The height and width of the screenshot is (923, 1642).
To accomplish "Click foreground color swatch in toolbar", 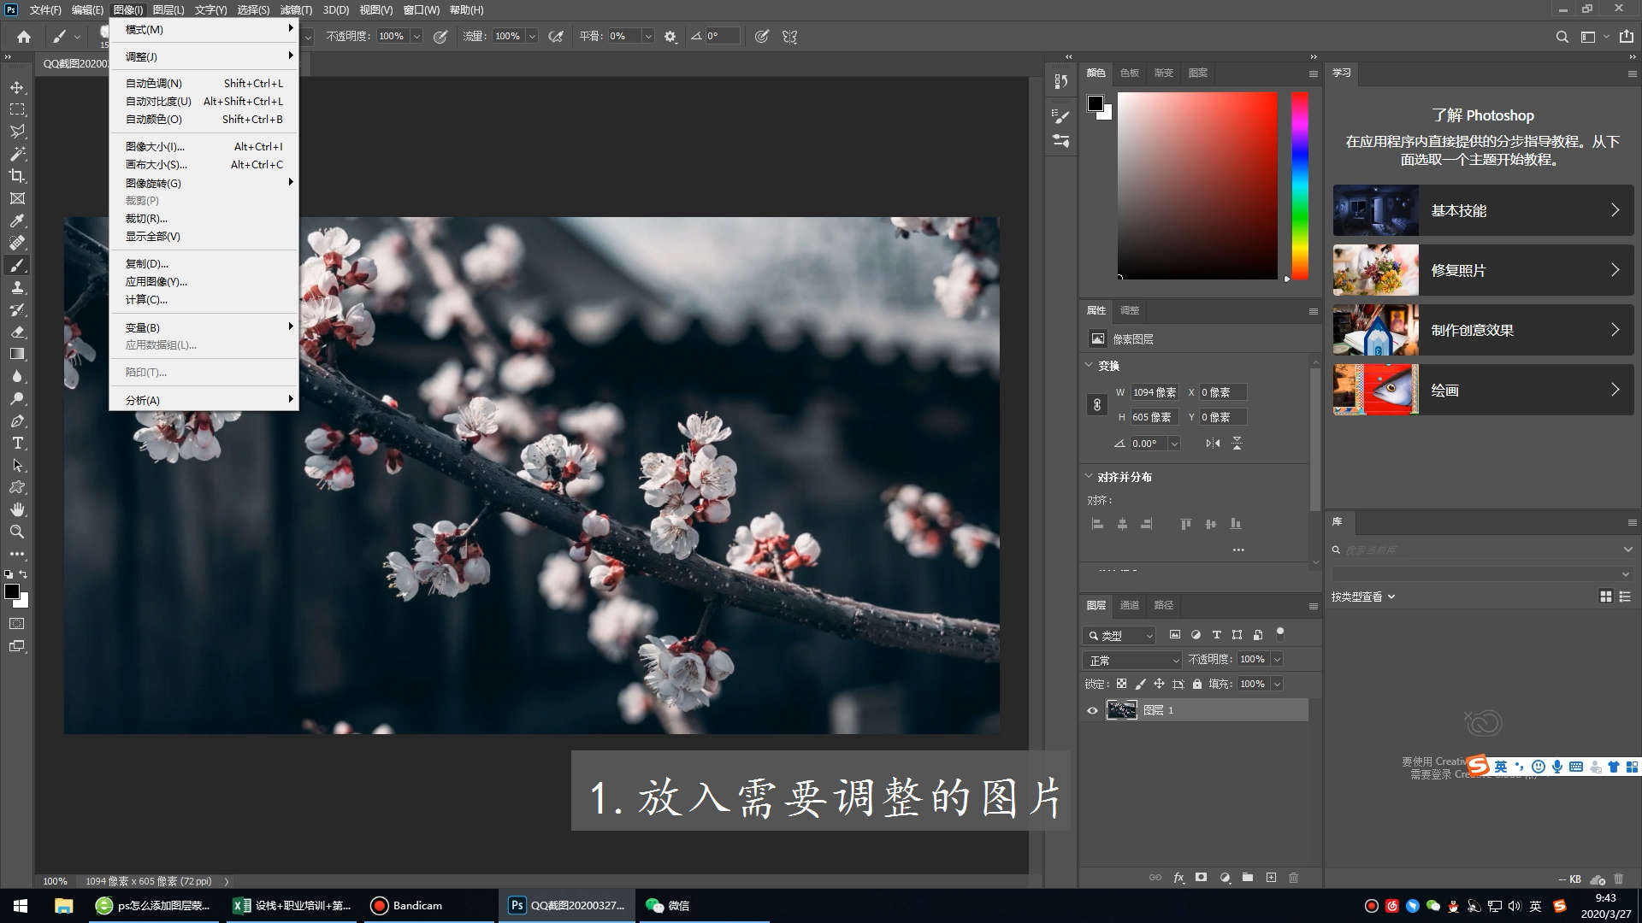I will (x=12, y=591).
